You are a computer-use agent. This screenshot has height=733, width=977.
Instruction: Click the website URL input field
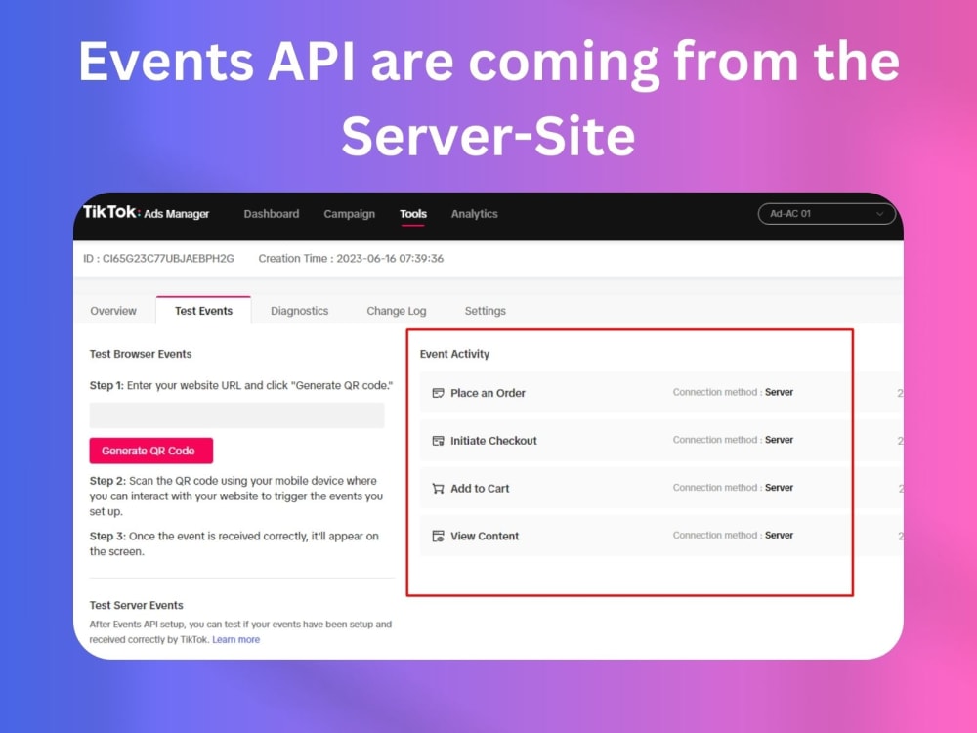pyautogui.click(x=237, y=414)
